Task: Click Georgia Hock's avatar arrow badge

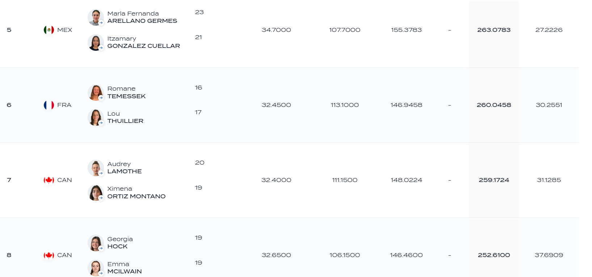Action: tap(101, 248)
